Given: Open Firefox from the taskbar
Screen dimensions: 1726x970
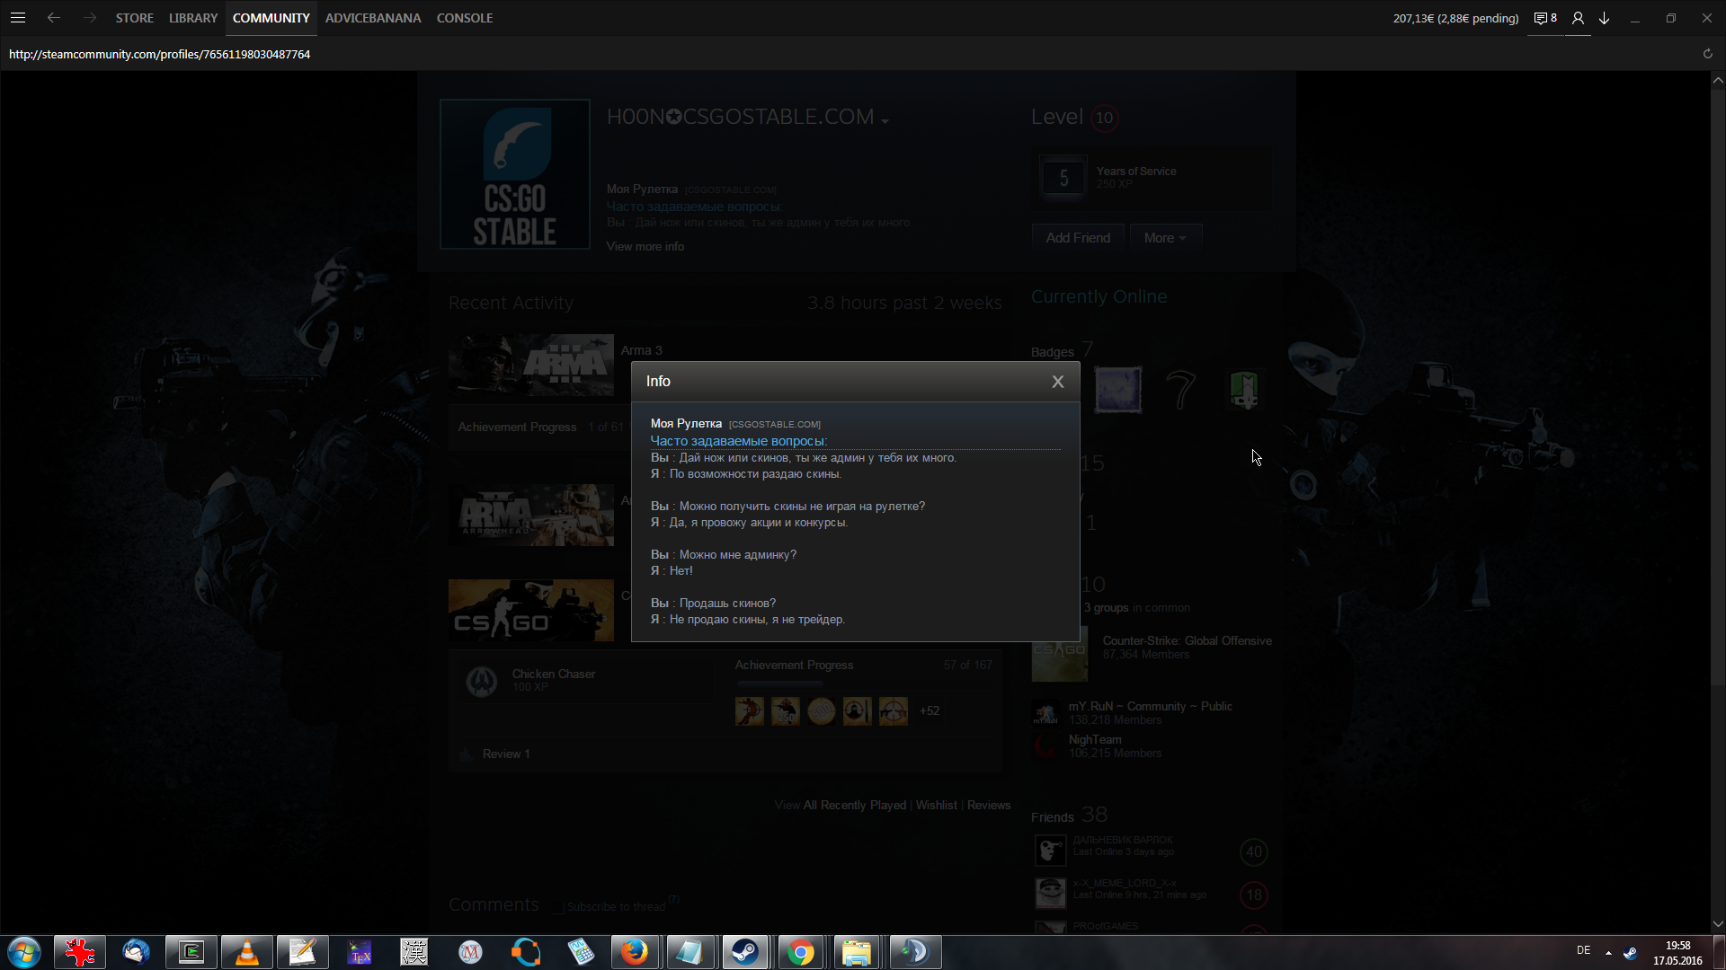Looking at the screenshot, I should (x=634, y=952).
